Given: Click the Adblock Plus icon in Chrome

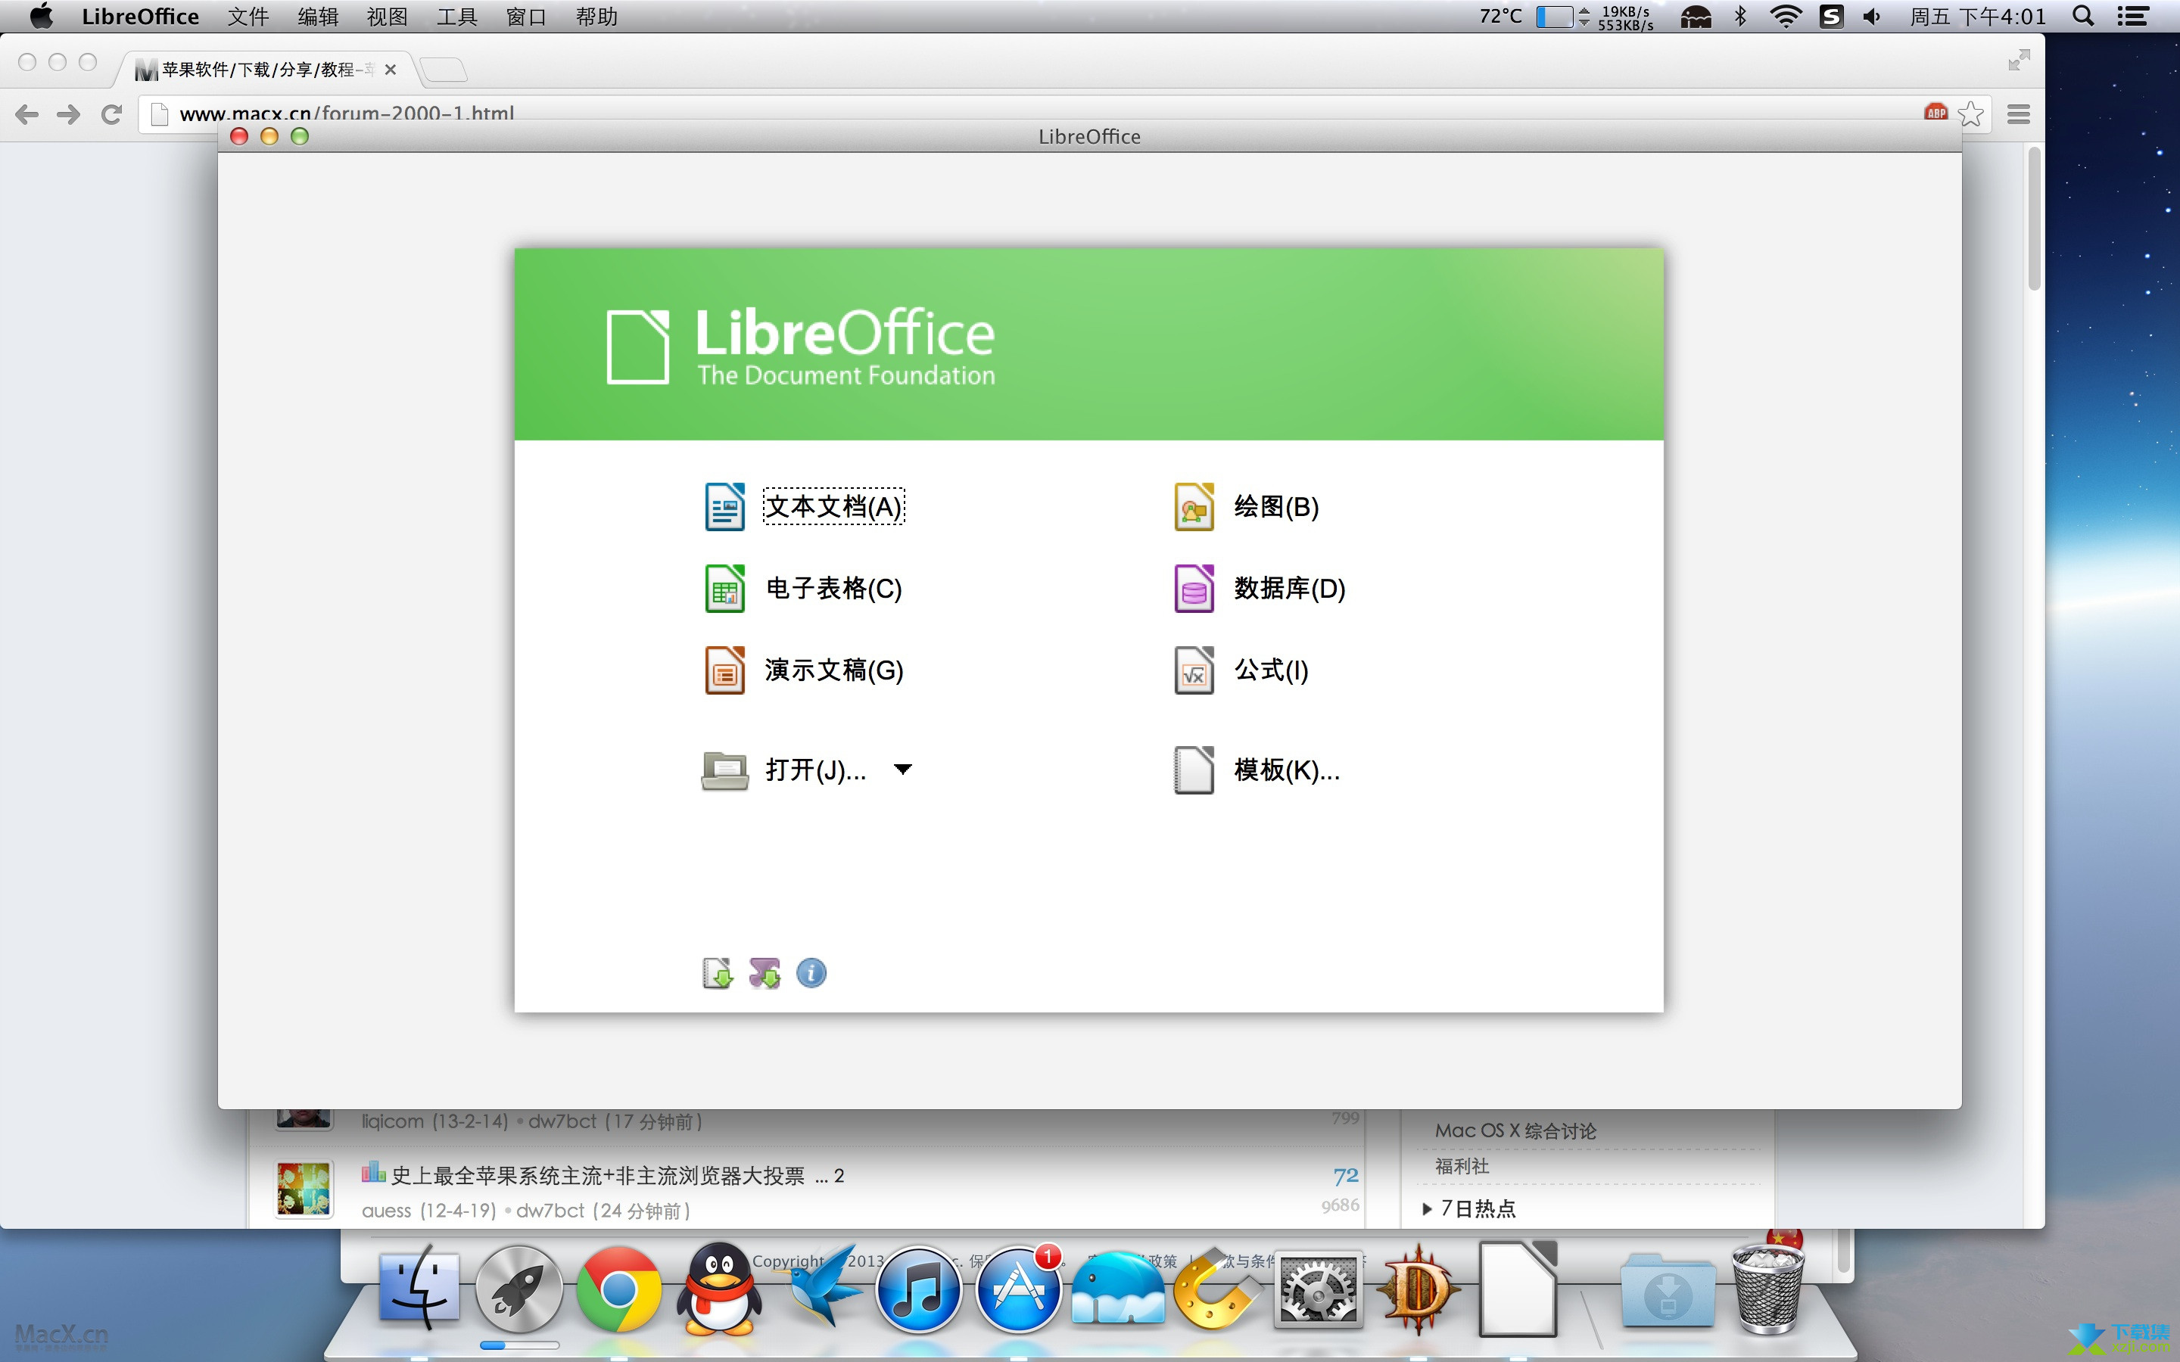Looking at the screenshot, I should pos(1936,113).
